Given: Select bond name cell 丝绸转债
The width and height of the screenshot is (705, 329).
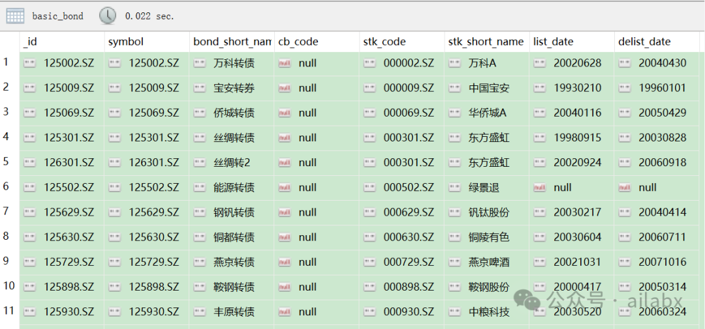Looking at the screenshot, I should (232, 138).
